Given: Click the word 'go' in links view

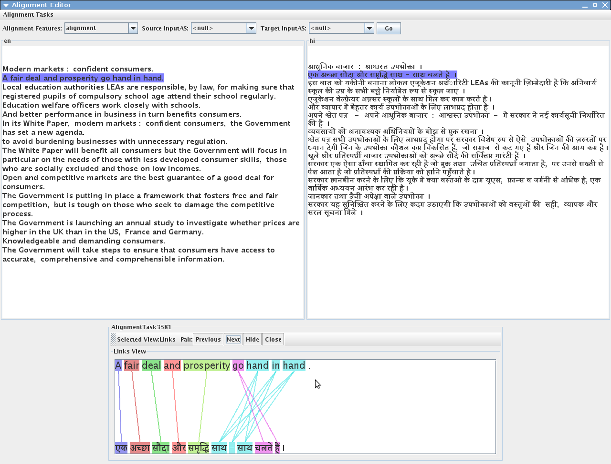Looking at the screenshot, I should tap(238, 366).
